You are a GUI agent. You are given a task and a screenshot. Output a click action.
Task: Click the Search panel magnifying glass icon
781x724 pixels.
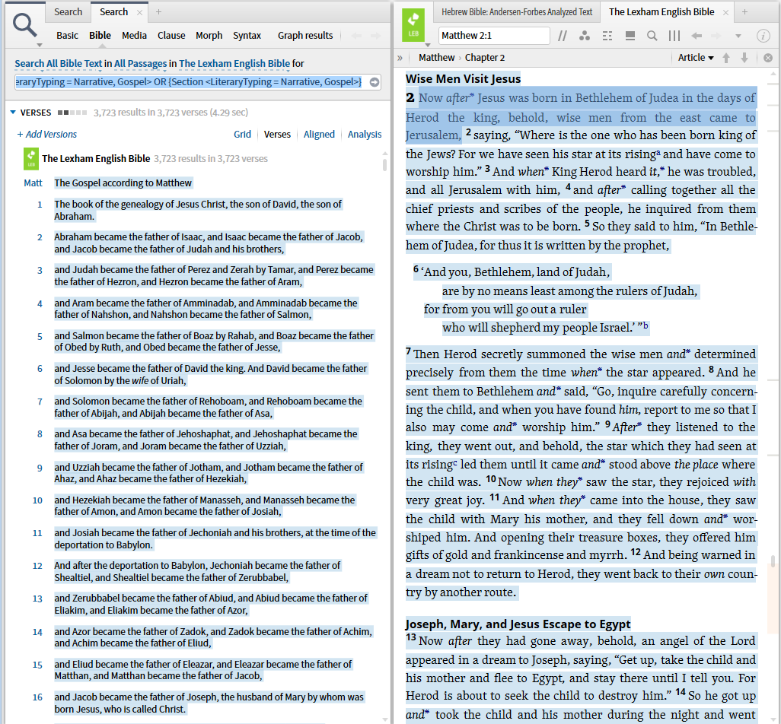tap(25, 25)
